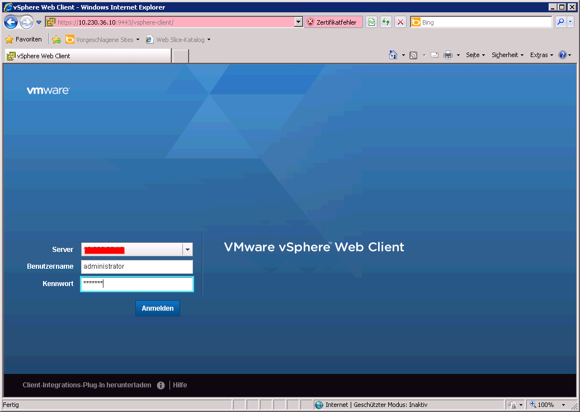This screenshot has width=580, height=412.
Task: Click the Print icon in command bar
Action: (447, 55)
